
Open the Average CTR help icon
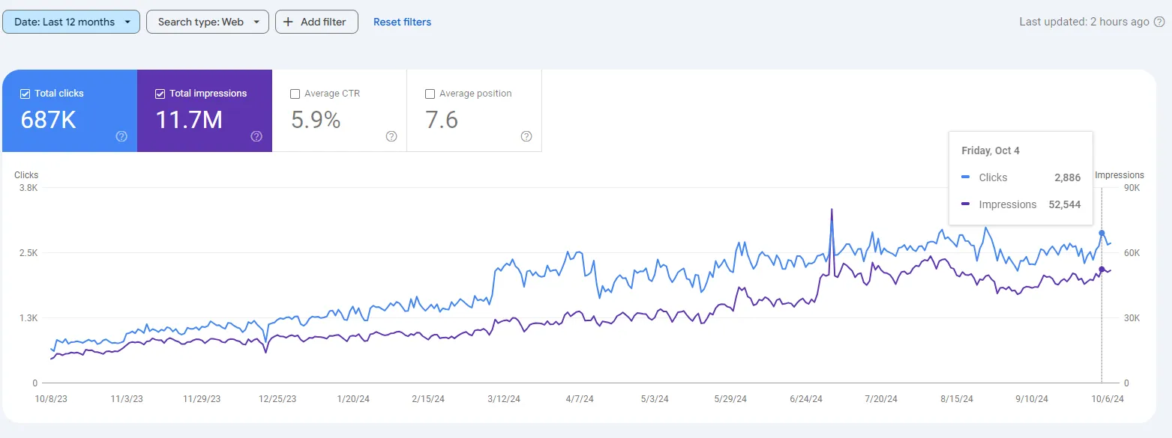click(x=391, y=136)
